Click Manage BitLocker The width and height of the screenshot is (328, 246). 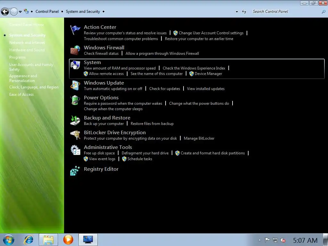click(x=199, y=138)
